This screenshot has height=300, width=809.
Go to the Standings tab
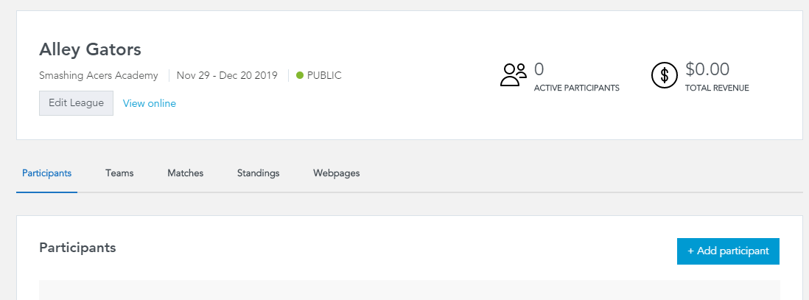click(258, 173)
